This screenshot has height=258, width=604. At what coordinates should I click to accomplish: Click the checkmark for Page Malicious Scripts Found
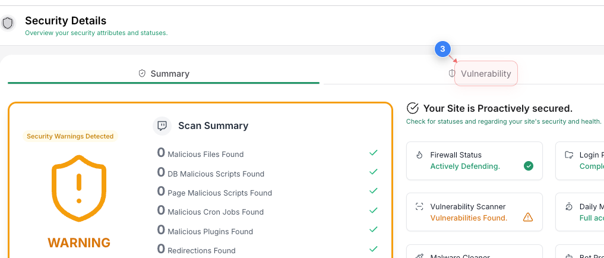click(373, 191)
